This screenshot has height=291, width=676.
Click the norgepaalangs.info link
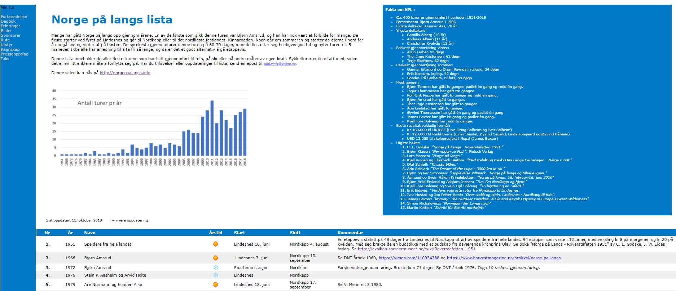[x=125, y=73]
